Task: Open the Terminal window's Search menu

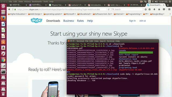Action: pyautogui.click(x=103, y=41)
